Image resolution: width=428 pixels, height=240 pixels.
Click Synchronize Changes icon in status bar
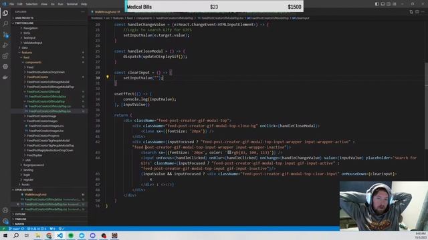23,229
